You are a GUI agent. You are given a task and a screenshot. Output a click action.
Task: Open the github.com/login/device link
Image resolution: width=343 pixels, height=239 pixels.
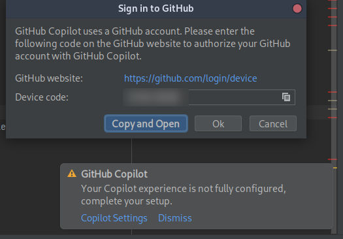click(190, 78)
